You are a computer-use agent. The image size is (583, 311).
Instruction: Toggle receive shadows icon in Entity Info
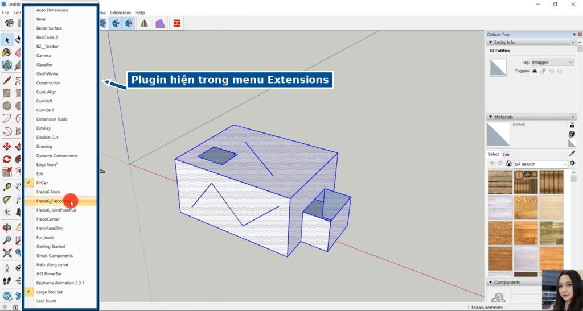551,71
